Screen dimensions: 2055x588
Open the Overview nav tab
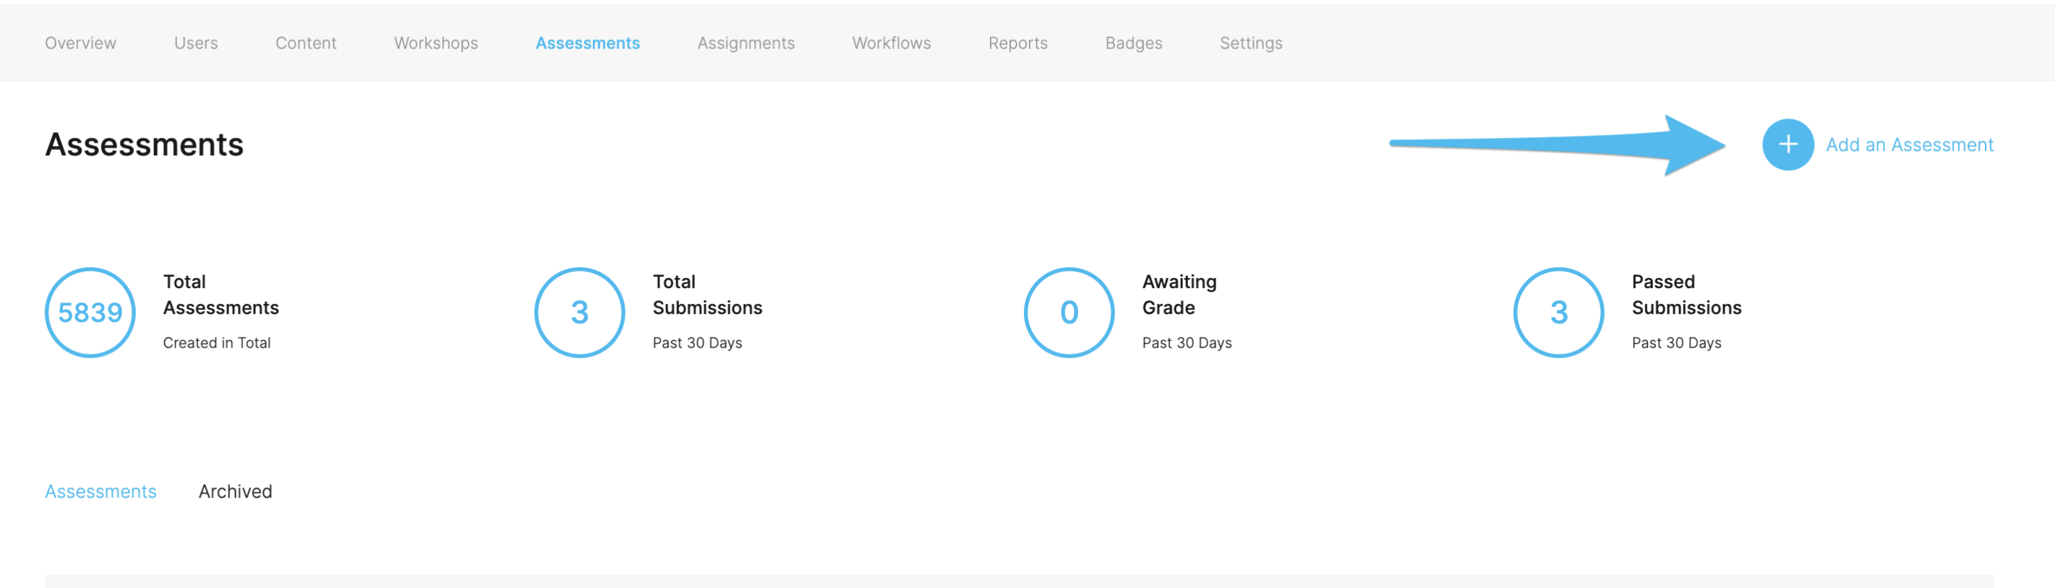point(80,43)
